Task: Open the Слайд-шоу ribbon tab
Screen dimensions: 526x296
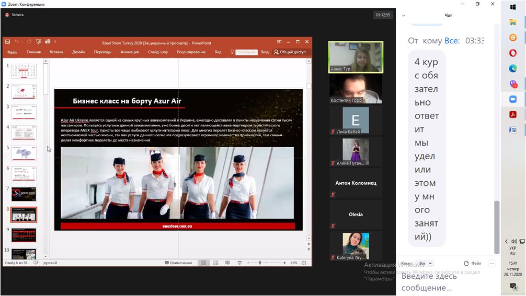Action: coord(158,52)
